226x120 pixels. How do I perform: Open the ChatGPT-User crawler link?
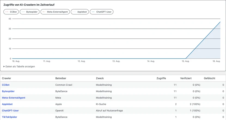click(x=10, y=111)
